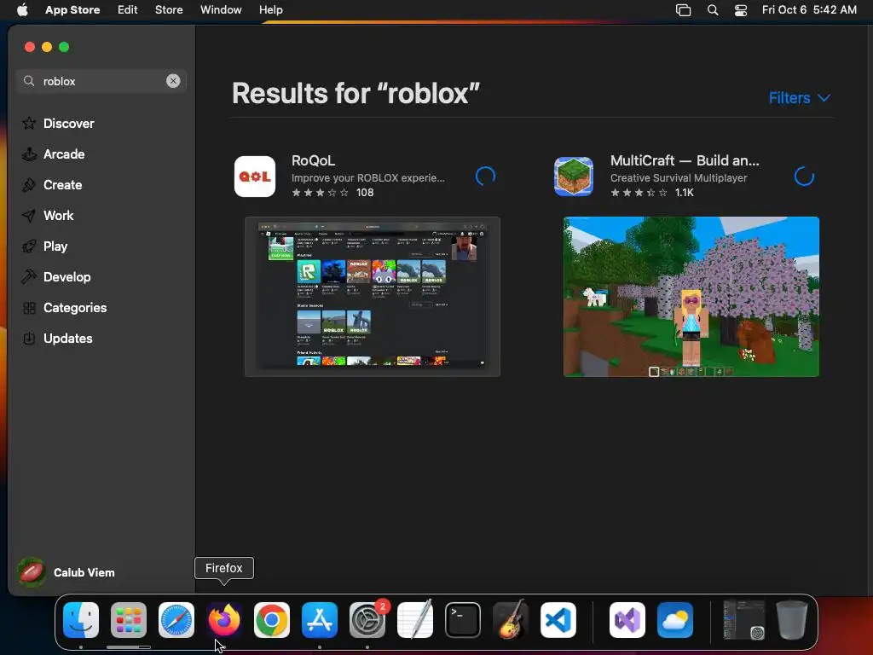Open Launchpad from the Dock

129,620
